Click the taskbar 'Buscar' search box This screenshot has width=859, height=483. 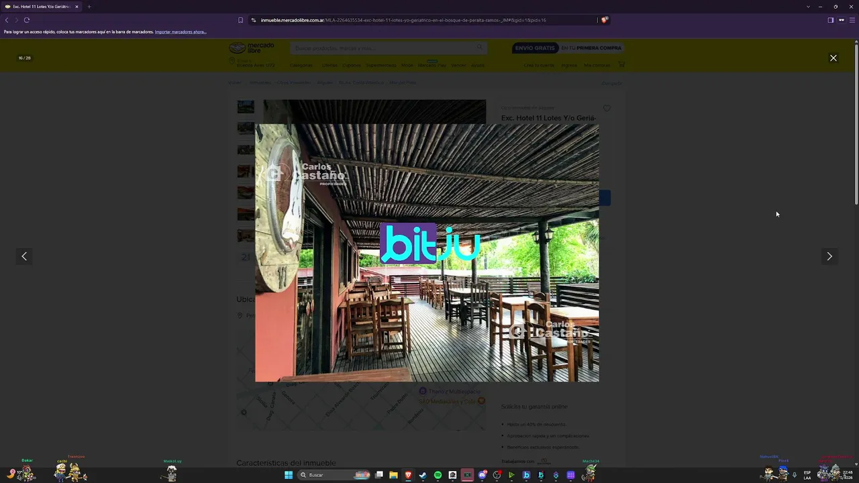[x=333, y=475]
